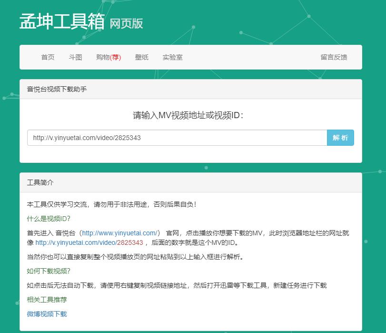
Task: Go to the 实验室 lab page
Action: pos(173,57)
